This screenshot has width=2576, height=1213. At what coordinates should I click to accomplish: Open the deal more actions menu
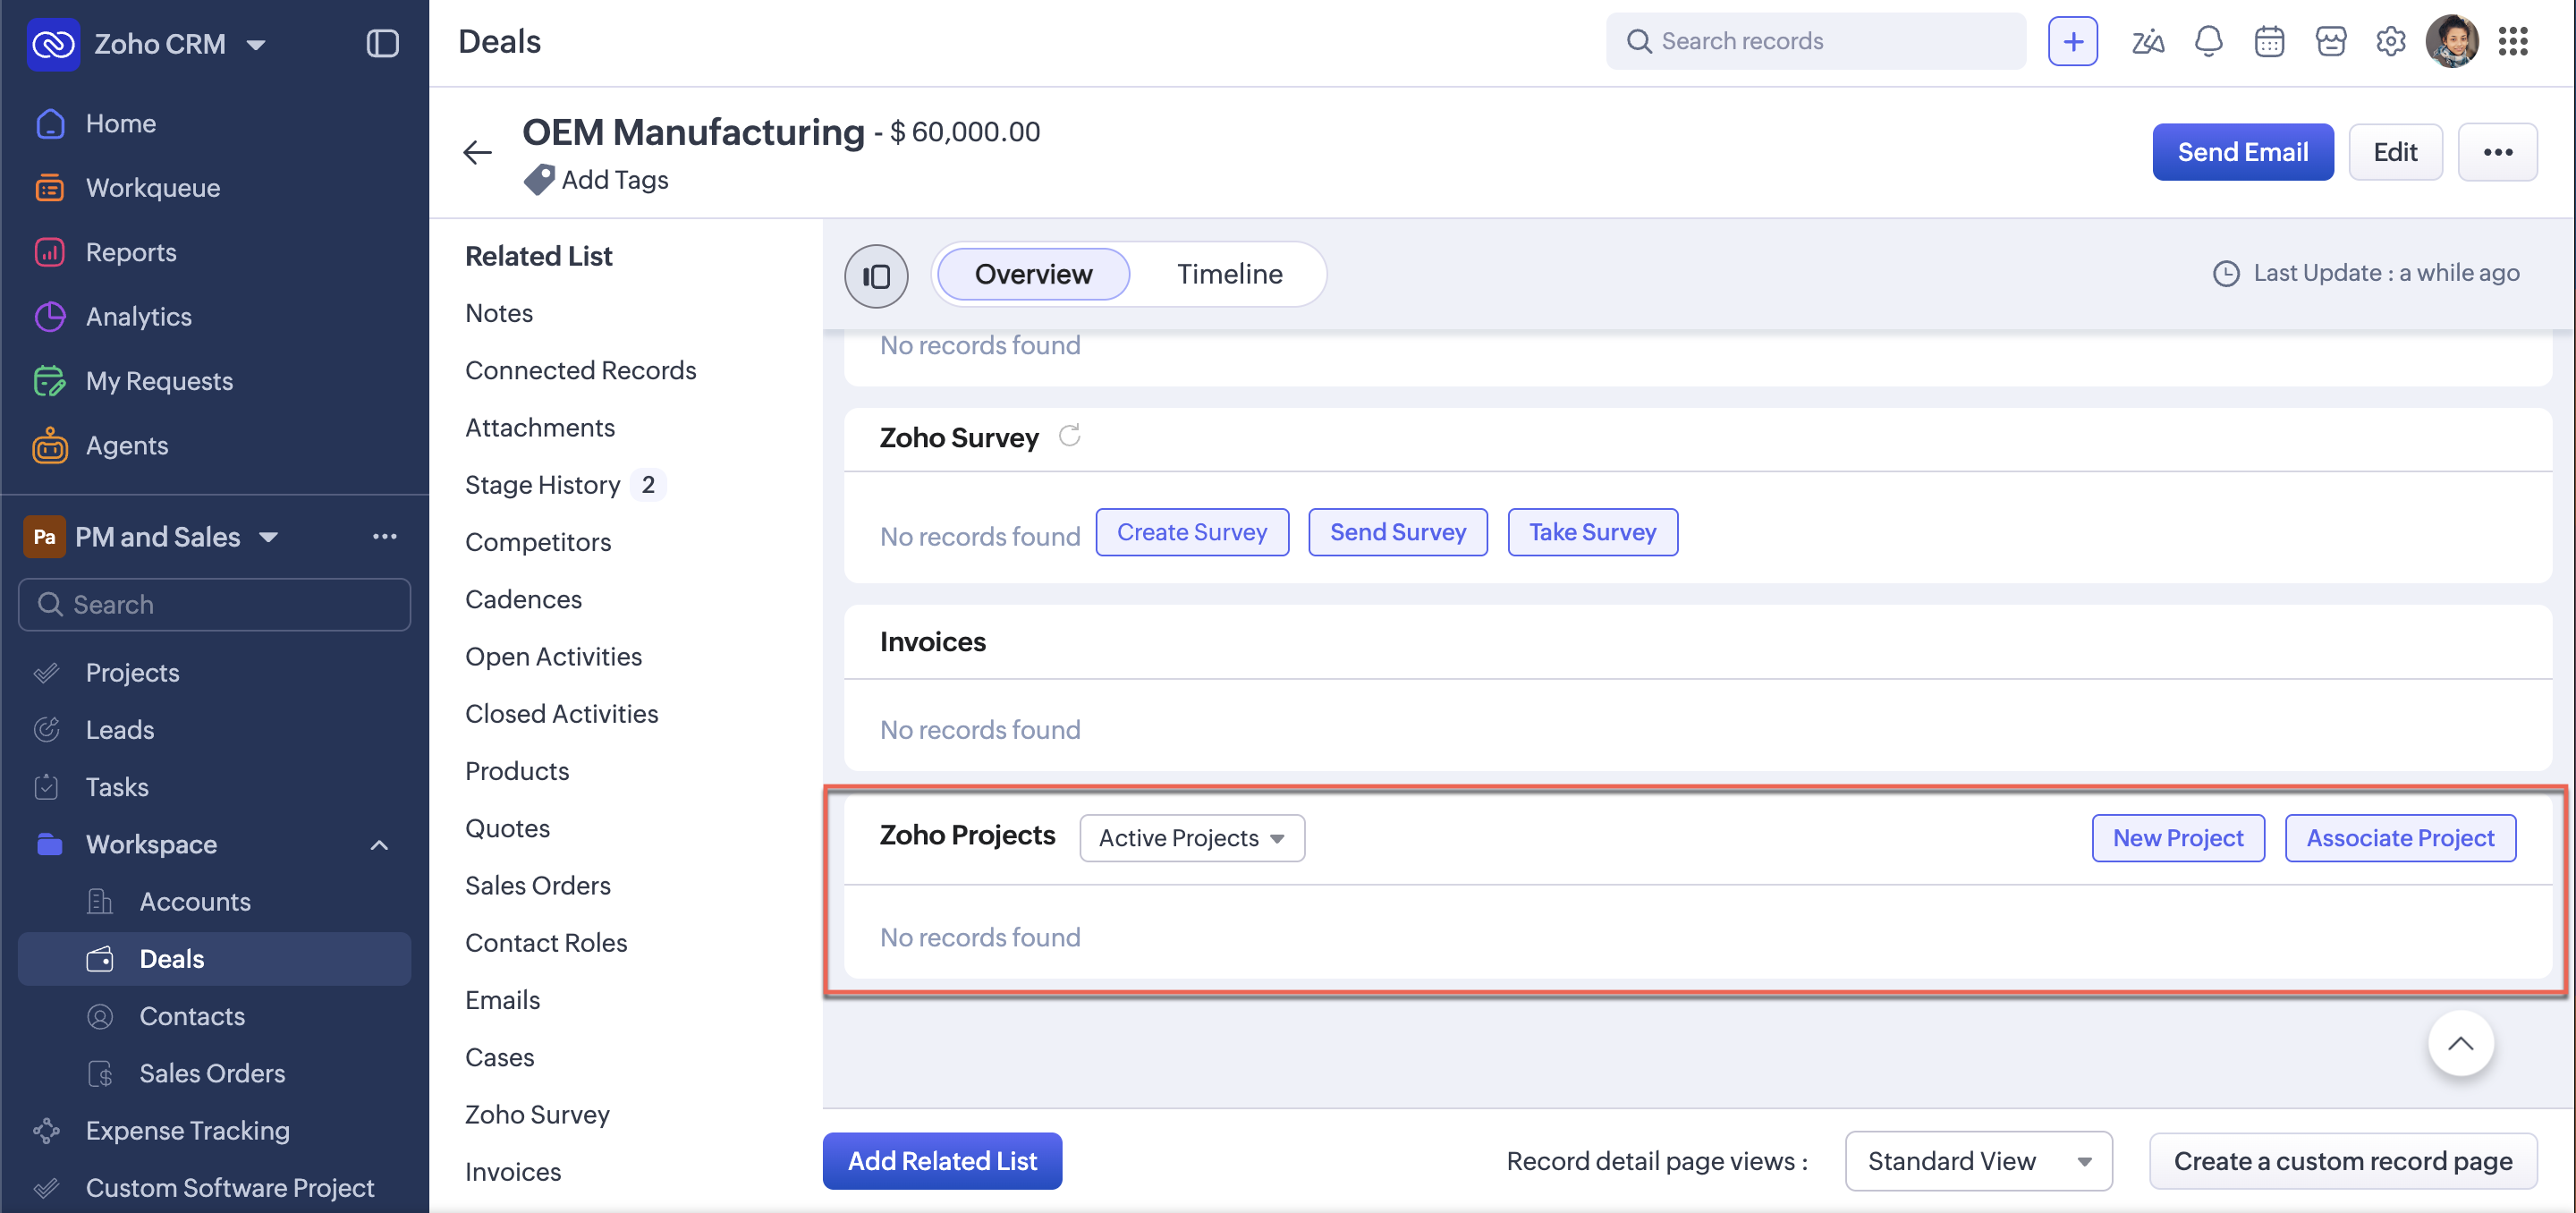[2497, 153]
